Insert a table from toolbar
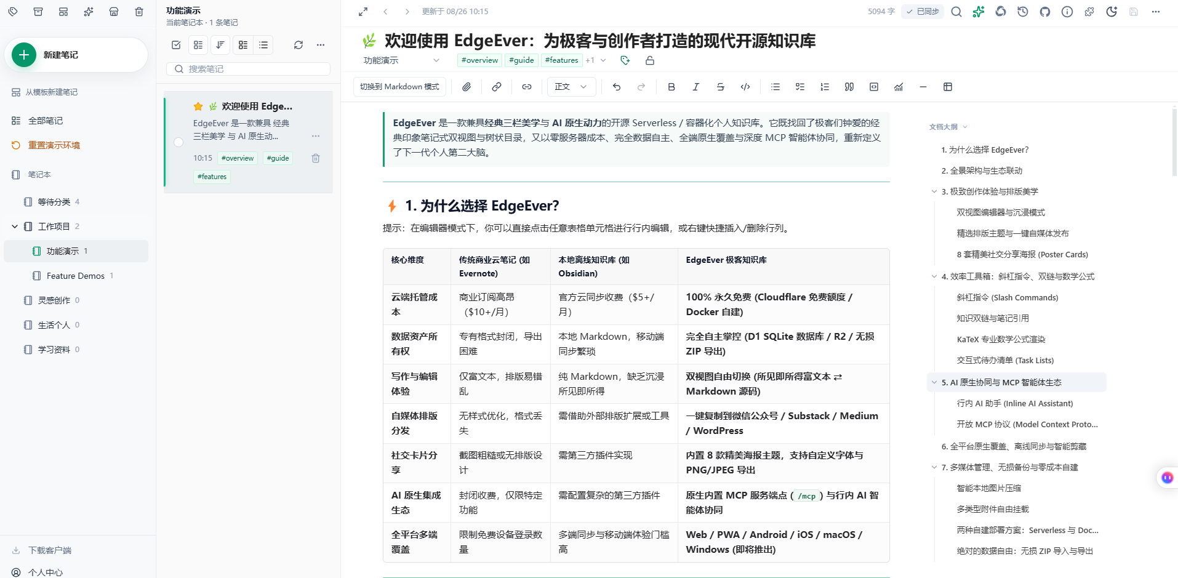 point(948,87)
